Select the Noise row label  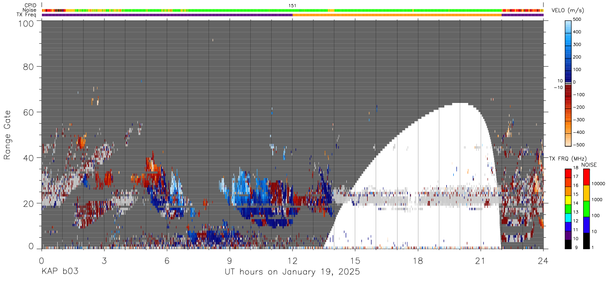pos(30,10)
